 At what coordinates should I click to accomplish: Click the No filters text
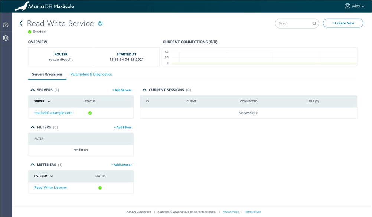click(81, 150)
